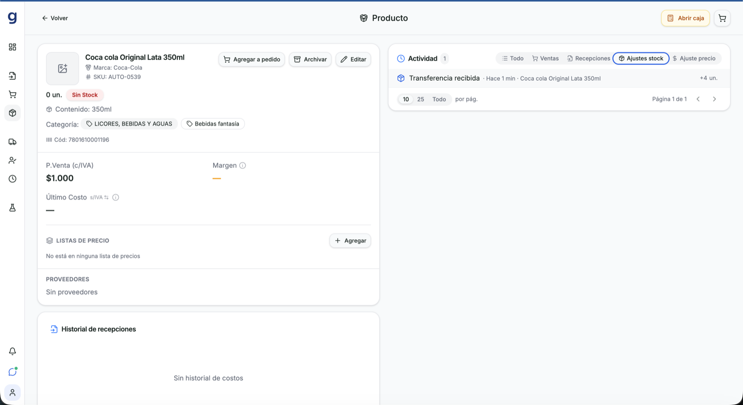This screenshot has height=405, width=743.
Task: Open the delivery truck icon in sidebar
Action: [x=13, y=142]
